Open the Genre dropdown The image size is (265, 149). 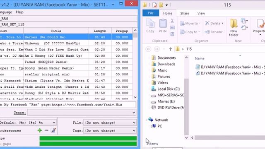coord(82,113)
